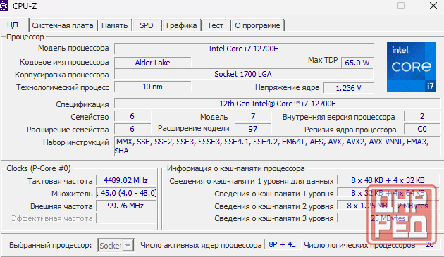444x257 pixels.
Task: Click the Тактовая частота label
Action: 60,181
